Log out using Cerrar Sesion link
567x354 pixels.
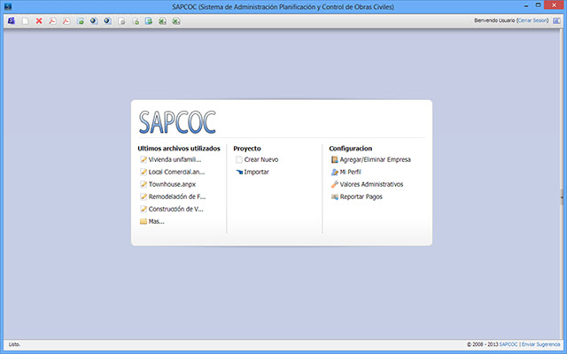pos(532,20)
